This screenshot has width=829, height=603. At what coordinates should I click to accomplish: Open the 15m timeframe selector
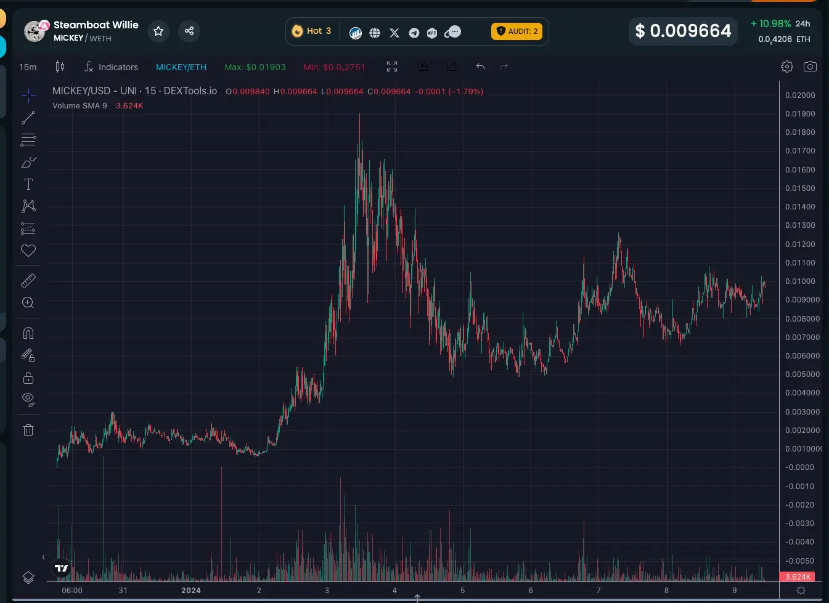click(28, 67)
